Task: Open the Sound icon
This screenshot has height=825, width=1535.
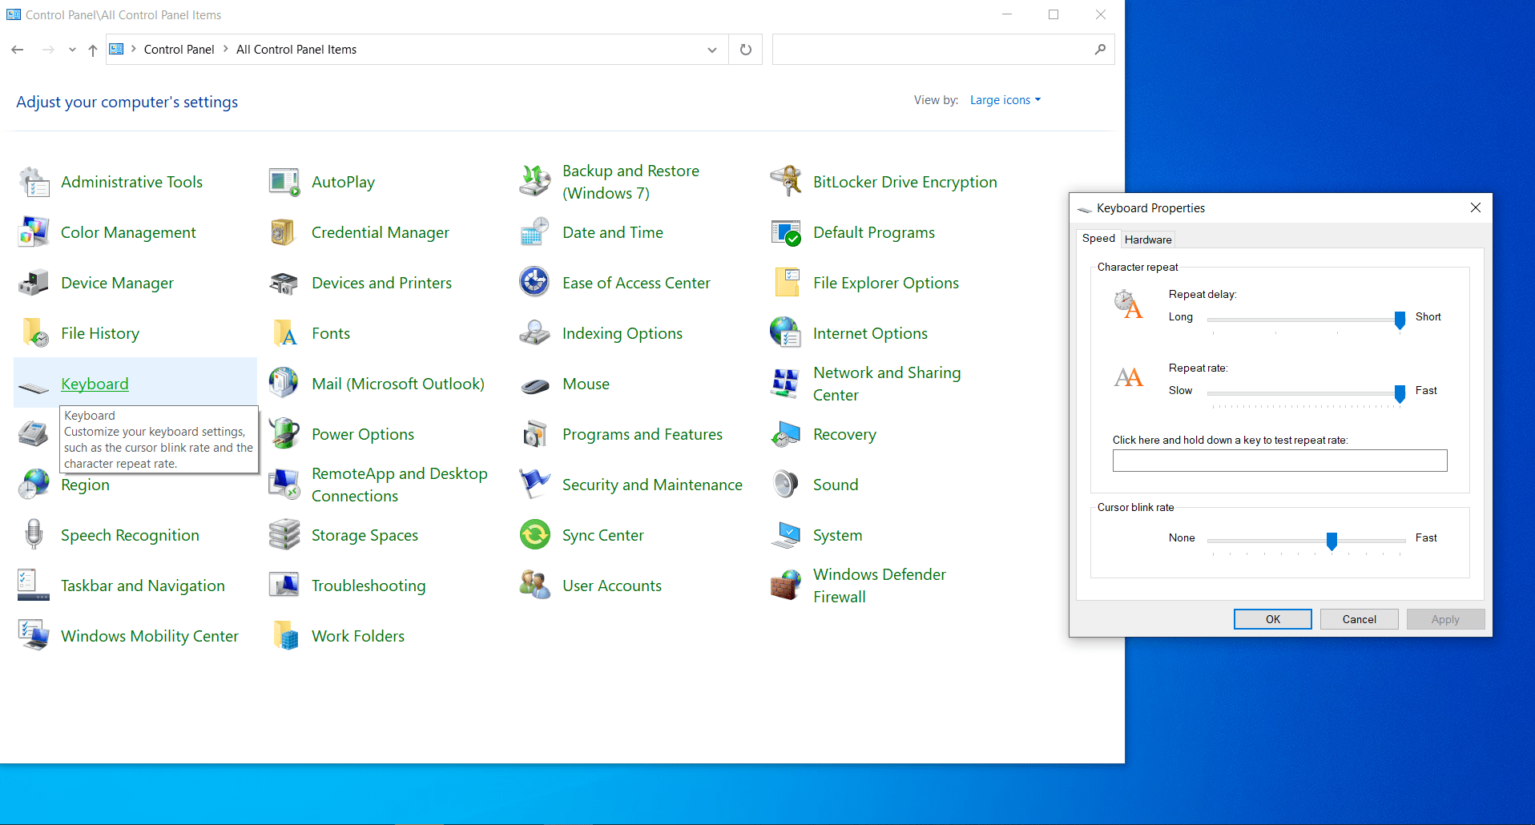Action: click(x=786, y=485)
